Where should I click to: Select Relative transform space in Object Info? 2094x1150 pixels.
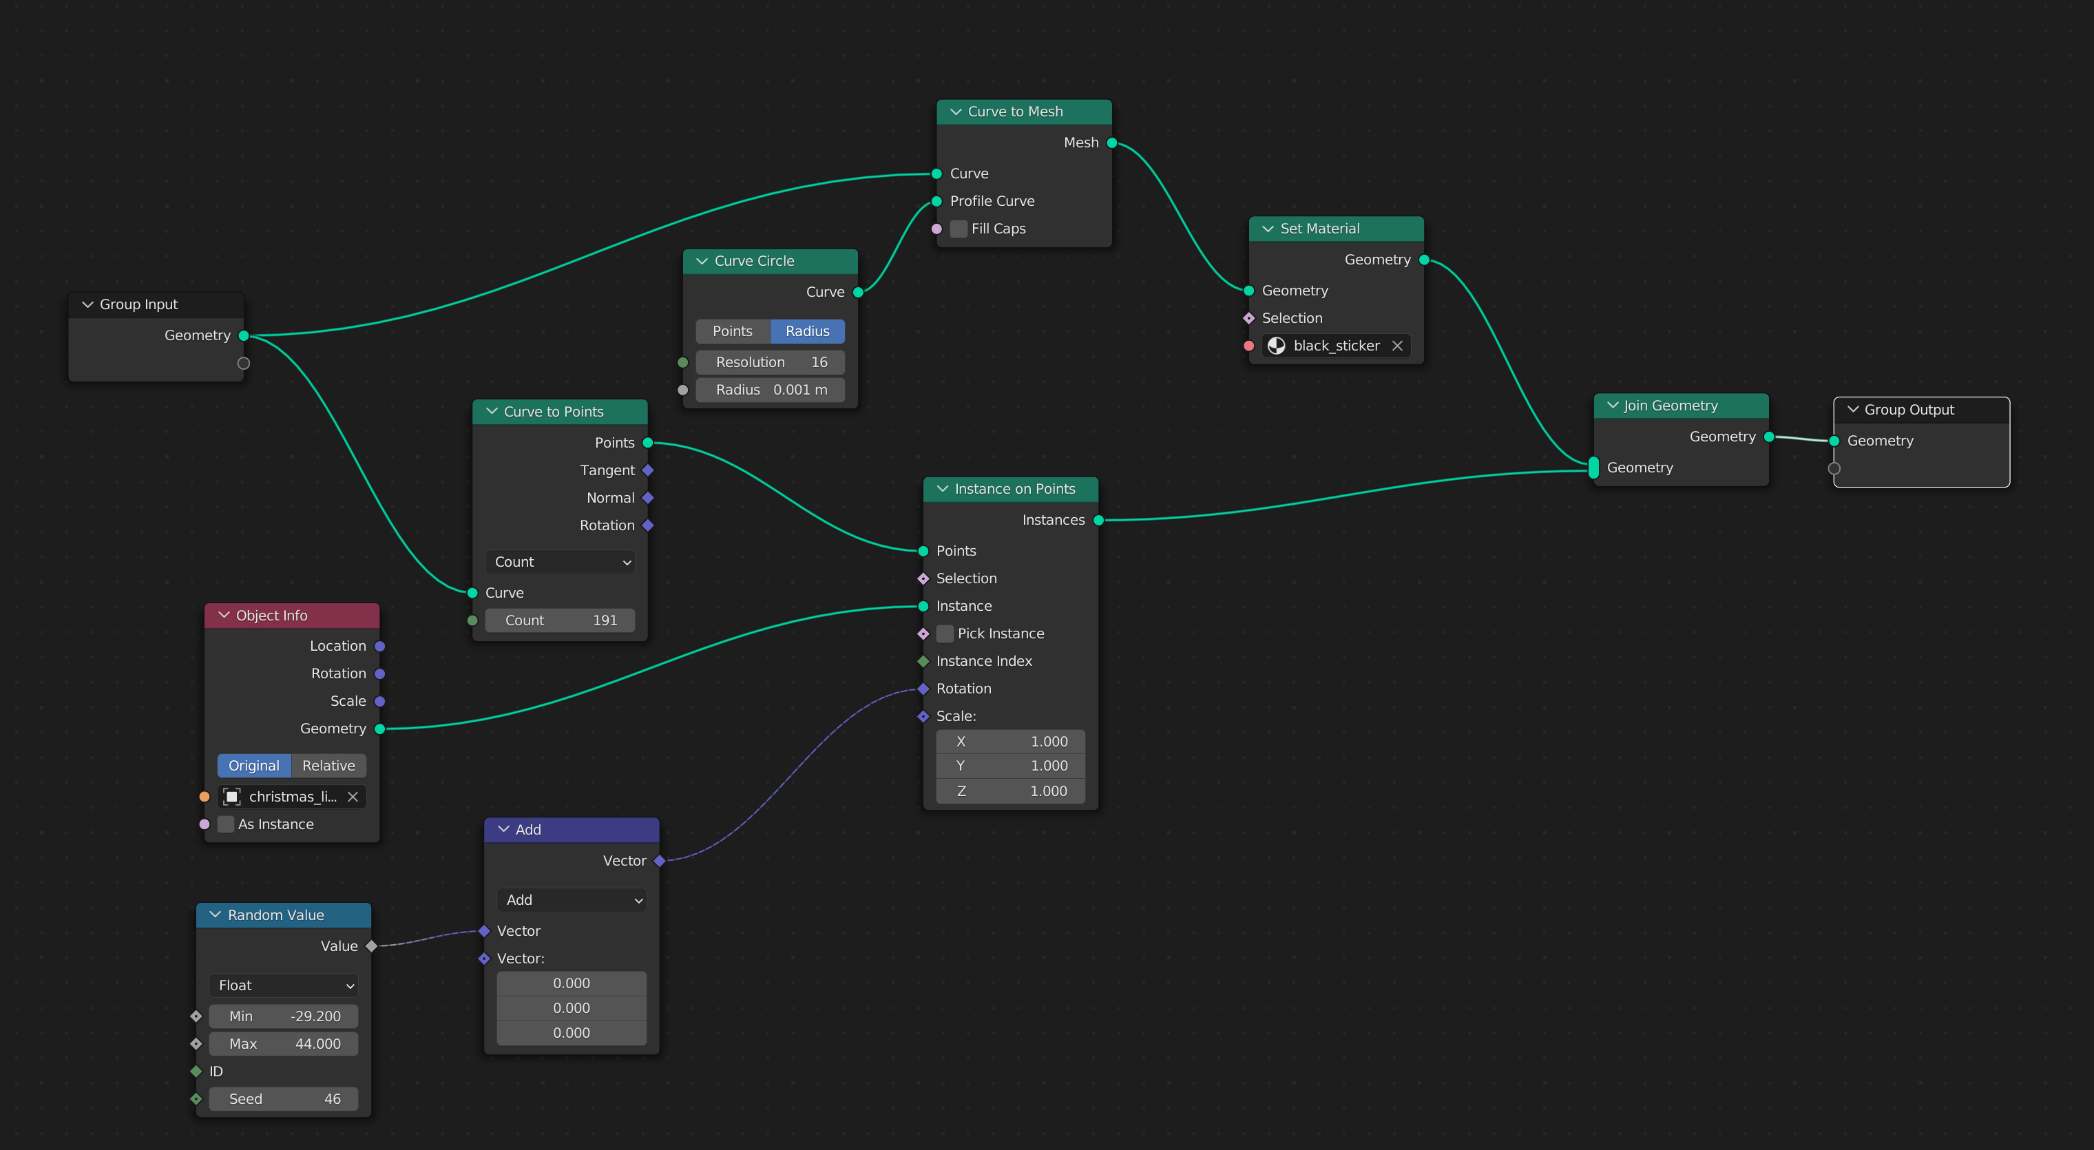click(328, 766)
